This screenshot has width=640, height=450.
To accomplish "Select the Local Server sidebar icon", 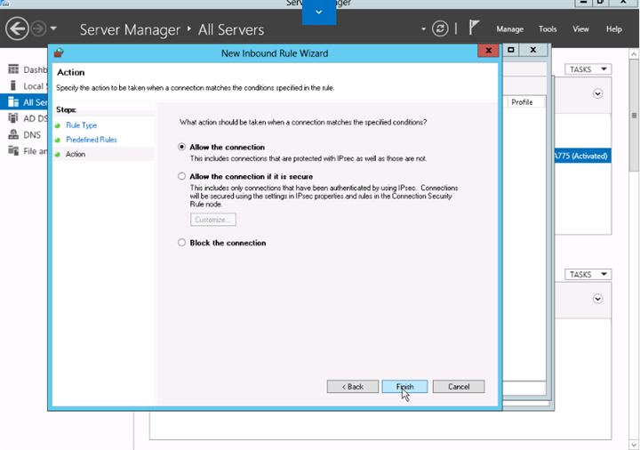I will tap(13, 85).
